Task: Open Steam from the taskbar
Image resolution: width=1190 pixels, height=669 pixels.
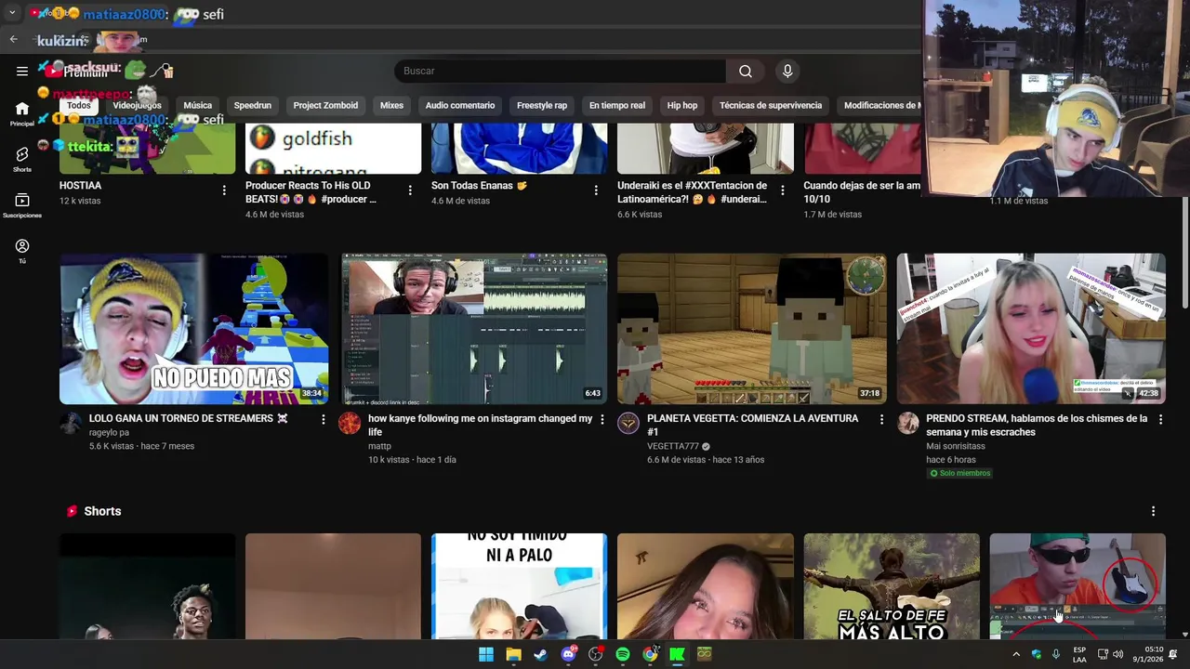Action: pos(540,654)
